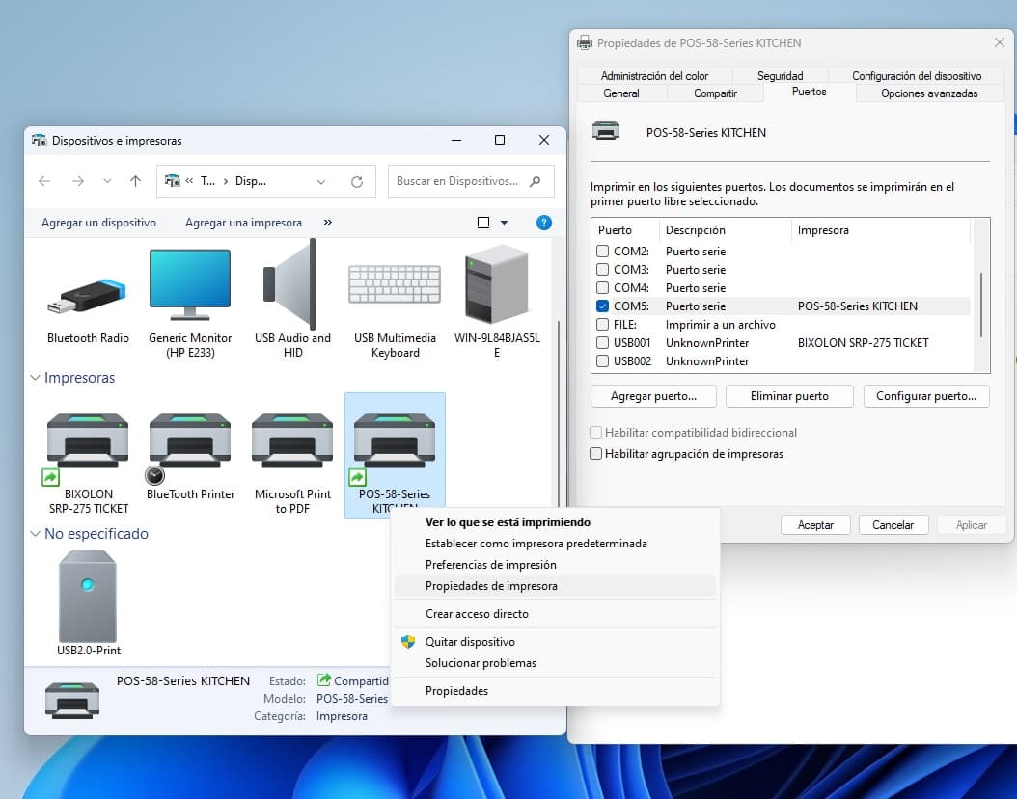Image resolution: width=1017 pixels, height=799 pixels.
Task: Click the POS-58-Series KITCHEN icon in Puertos tab
Action: pyautogui.click(x=606, y=131)
